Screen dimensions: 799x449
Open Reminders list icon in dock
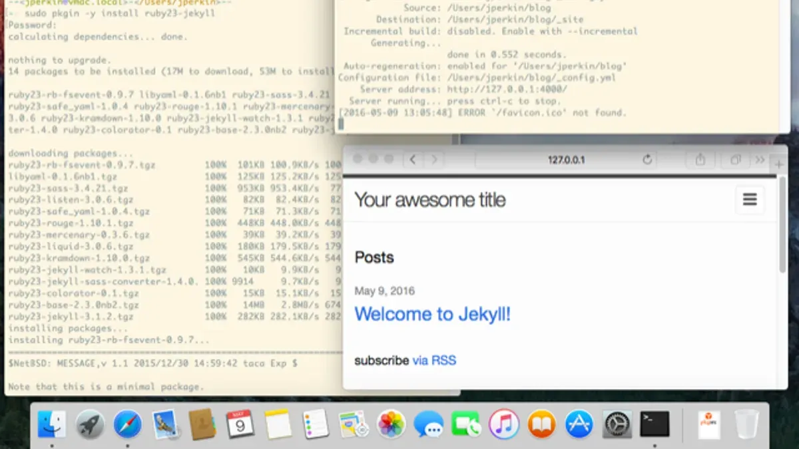(x=316, y=424)
